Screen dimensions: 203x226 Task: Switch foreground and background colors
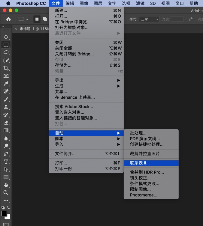click(8, 208)
